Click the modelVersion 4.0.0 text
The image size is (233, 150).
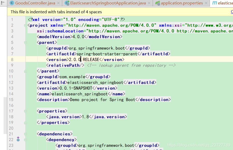pos(78,37)
